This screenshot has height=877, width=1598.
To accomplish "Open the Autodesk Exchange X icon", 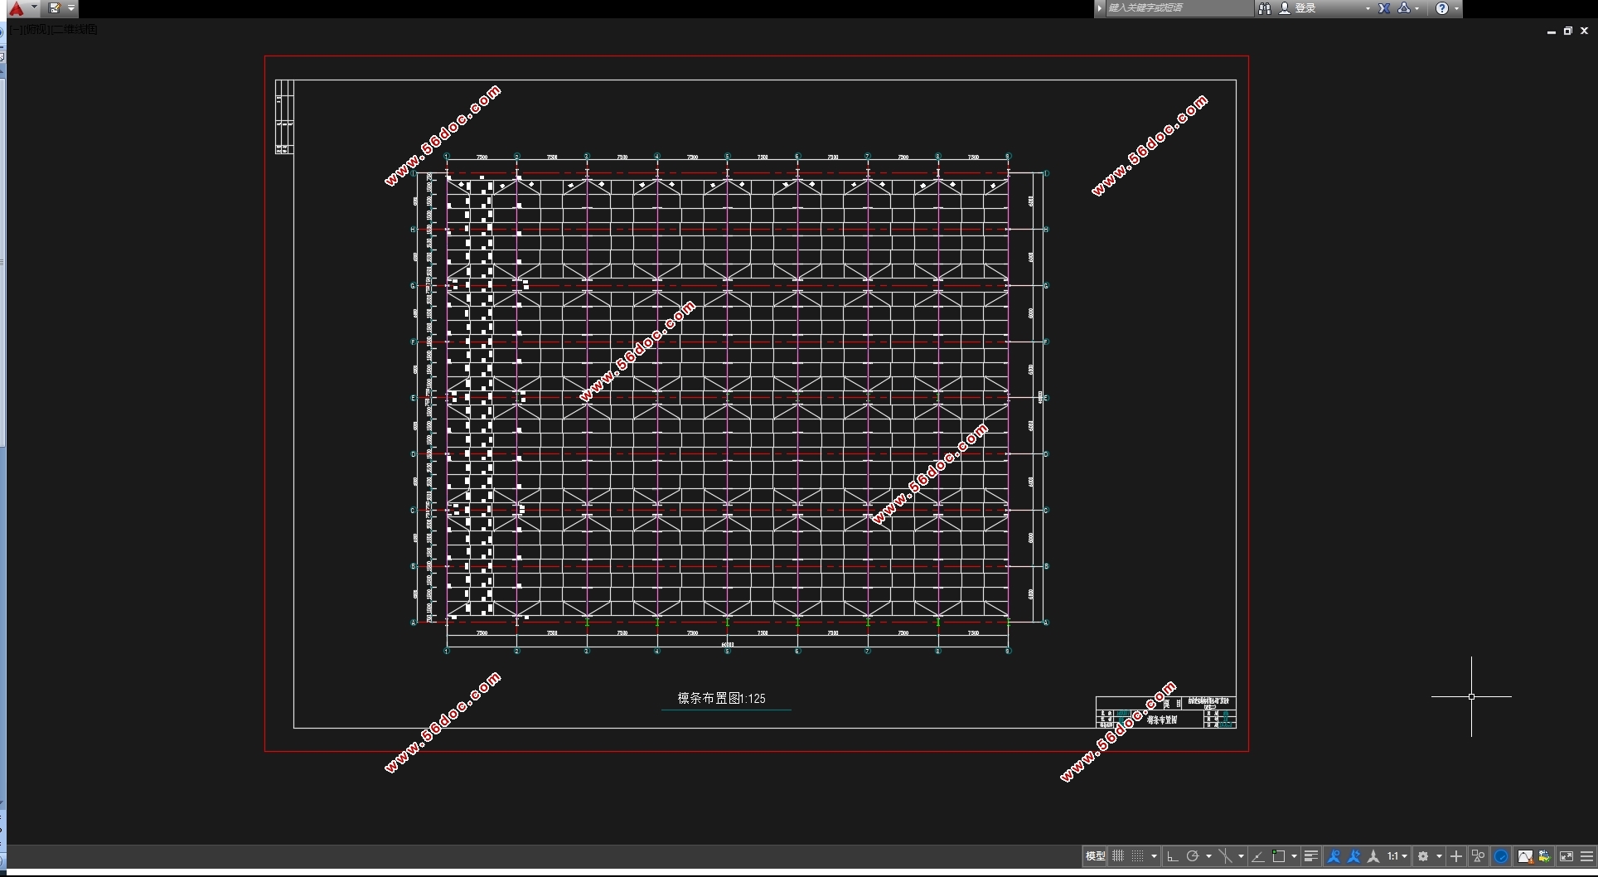I will coord(1384,8).
